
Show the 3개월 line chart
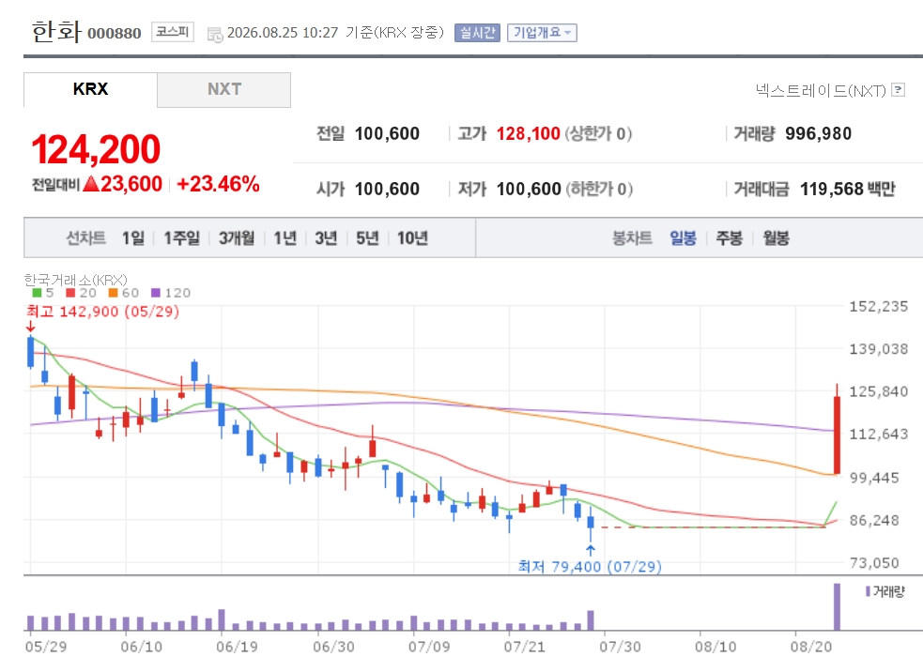click(237, 238)
